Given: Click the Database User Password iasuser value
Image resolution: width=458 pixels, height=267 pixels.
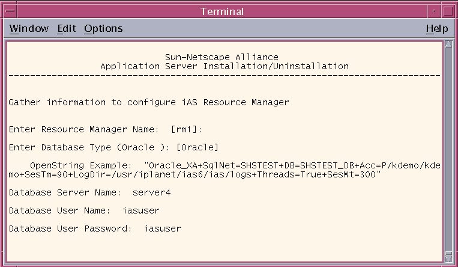Looking at the screenshot, I should click(163, 229).
